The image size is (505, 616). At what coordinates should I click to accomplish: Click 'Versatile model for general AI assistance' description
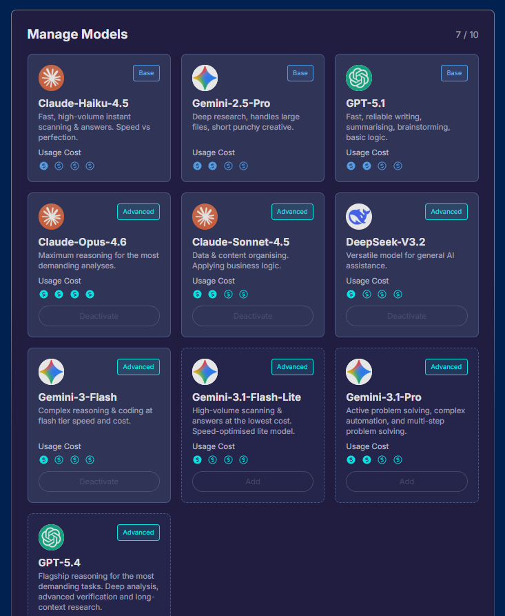pyautogui.click(x=400, y=261)
